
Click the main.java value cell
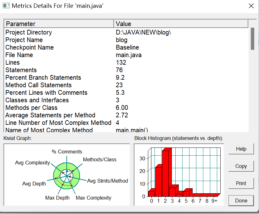(x=128, y=55)
